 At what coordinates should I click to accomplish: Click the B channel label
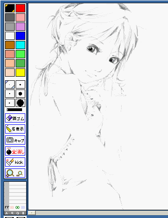(23, 213)
